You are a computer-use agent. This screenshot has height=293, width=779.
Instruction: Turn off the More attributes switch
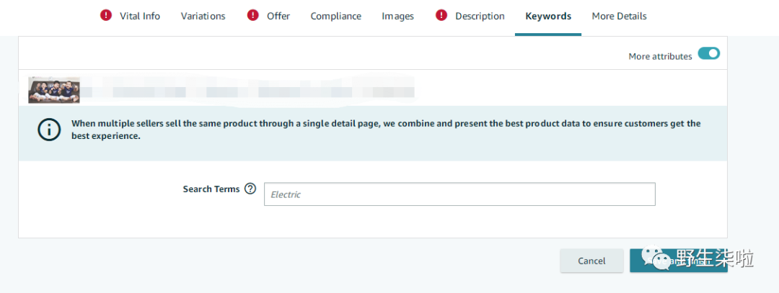tap(708, 54)
